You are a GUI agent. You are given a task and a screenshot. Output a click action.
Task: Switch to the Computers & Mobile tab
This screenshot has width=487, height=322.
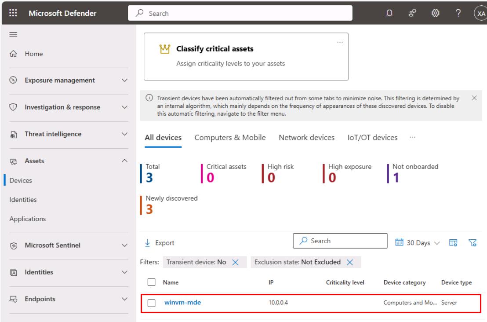click(x=230, y=138)
